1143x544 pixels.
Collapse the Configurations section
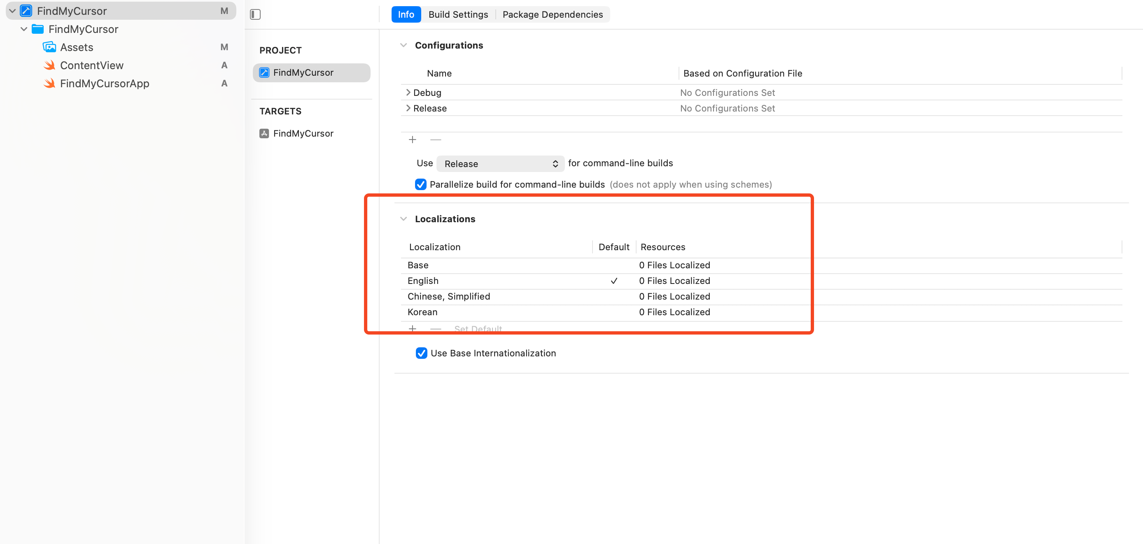pyautogui.click(x=404, y=45)
